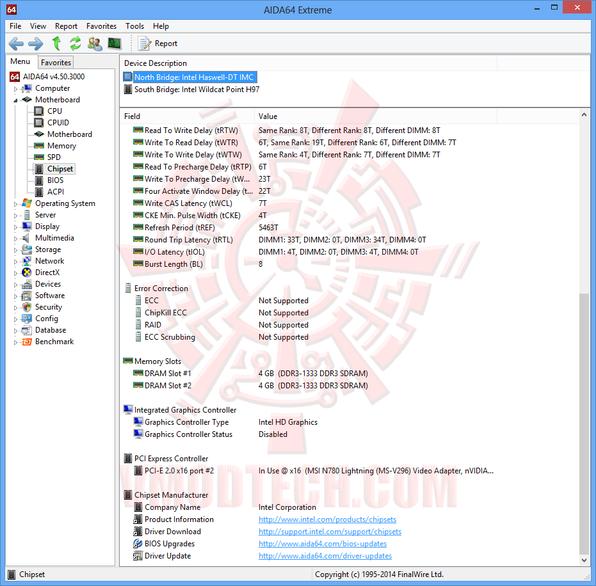Expand the Storage tree node
The height and width of the screenshot is (586, 596).
coord(15,250)
